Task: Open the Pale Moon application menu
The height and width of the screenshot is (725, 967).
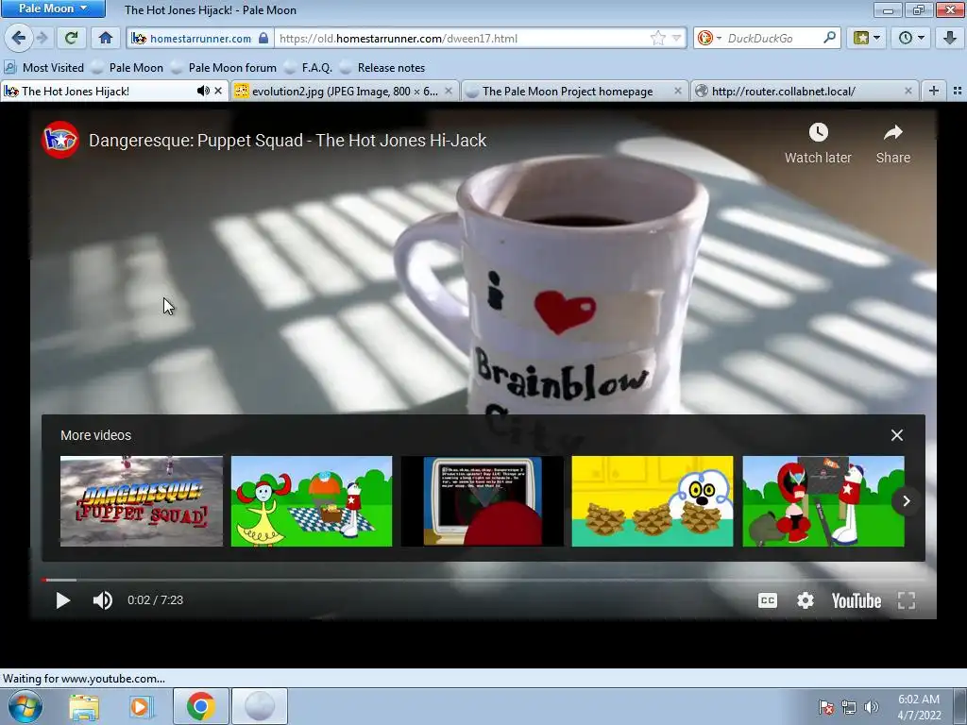Action: [x=53, y=8]
